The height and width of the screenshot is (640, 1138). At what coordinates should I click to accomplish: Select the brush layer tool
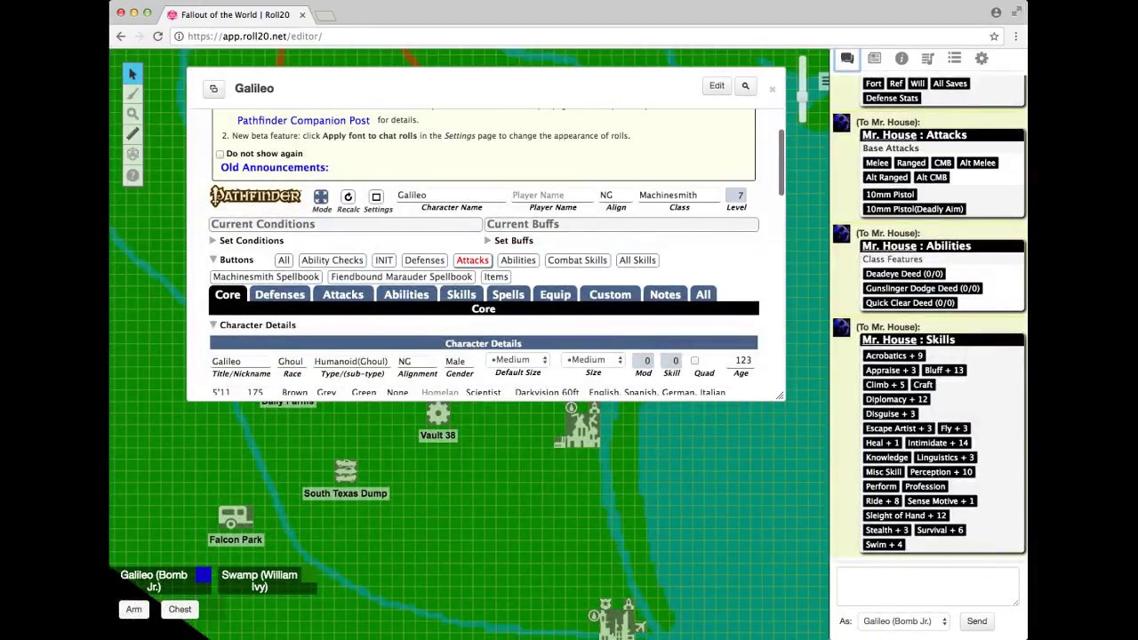132,93
